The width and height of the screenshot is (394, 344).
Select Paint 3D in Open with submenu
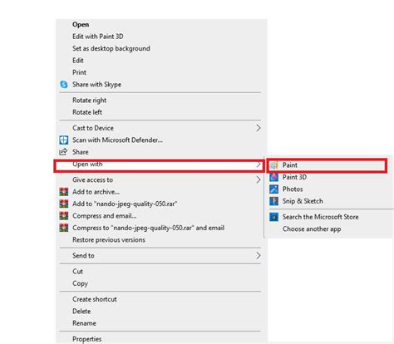point(294,177)
